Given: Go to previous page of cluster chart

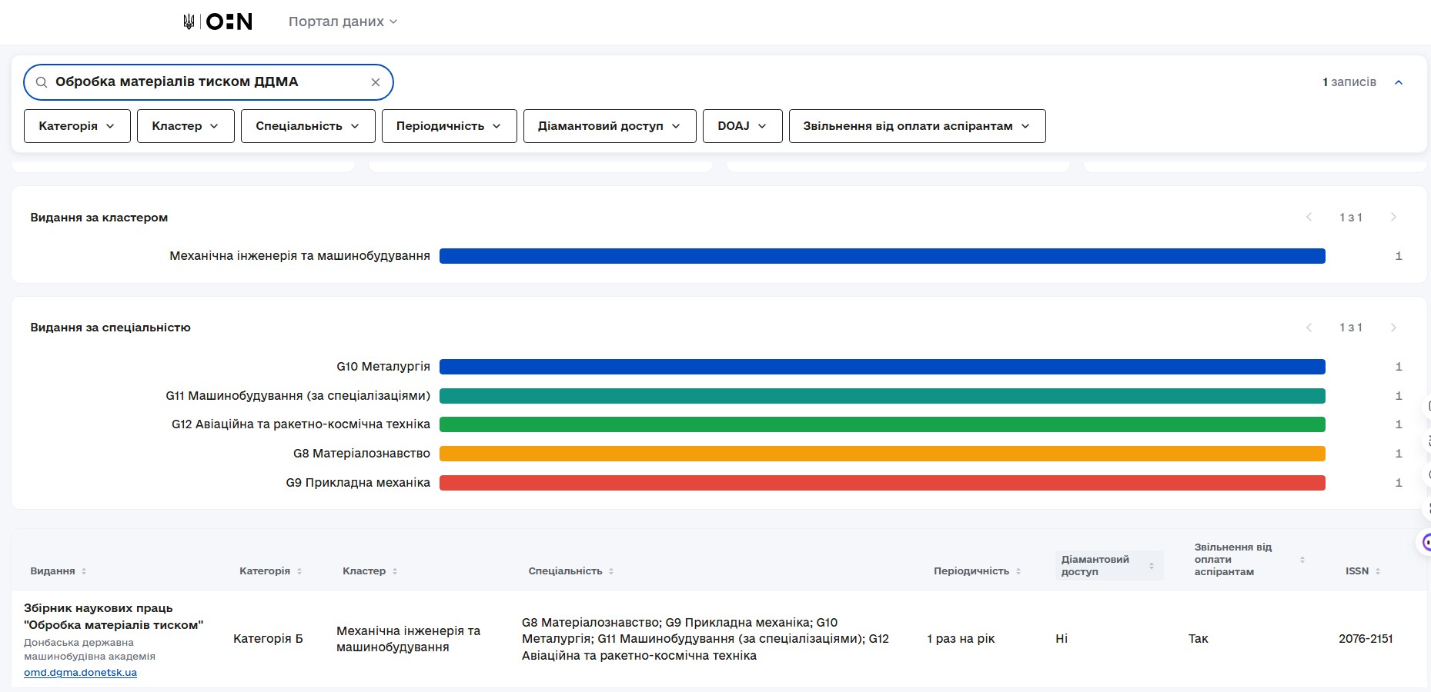Looking at the screenshot, I should [x=1309, y=218].
